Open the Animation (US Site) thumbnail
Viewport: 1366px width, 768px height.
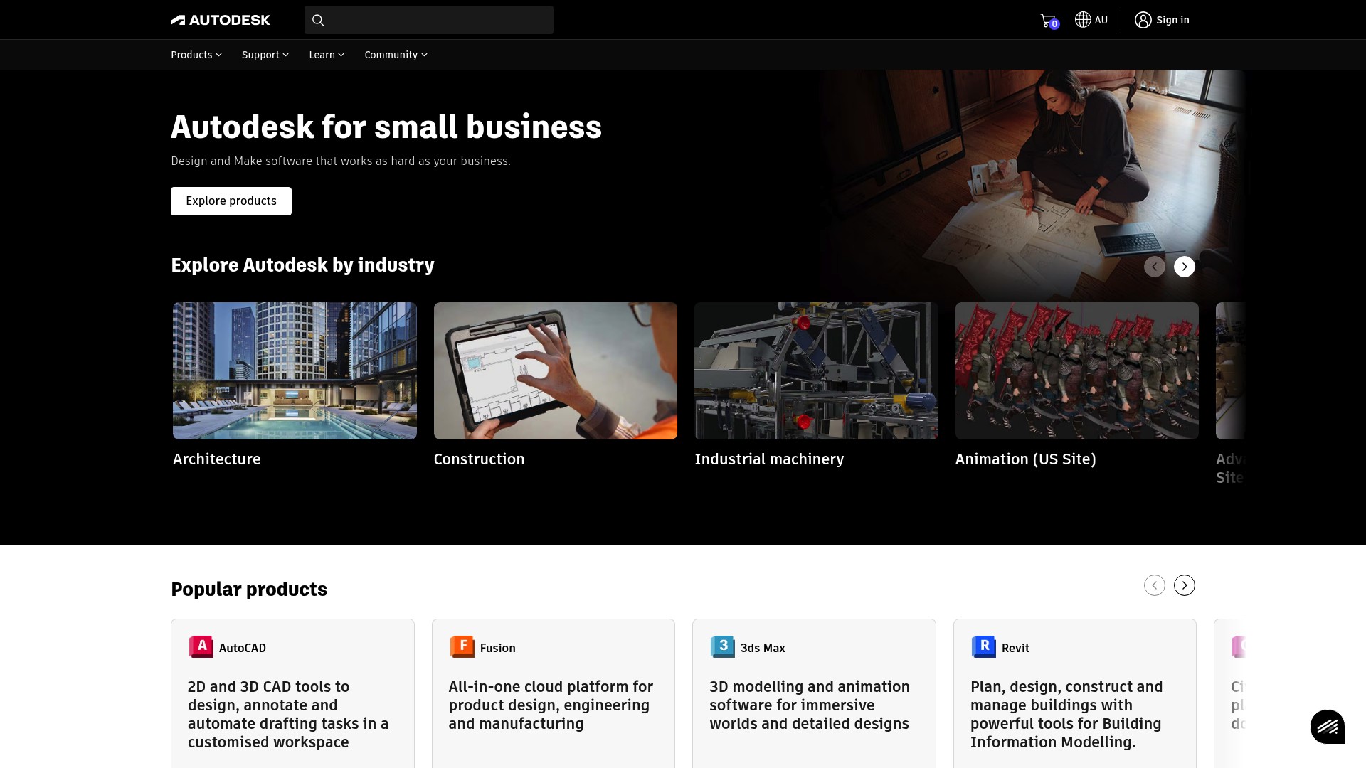(1077, 370)
